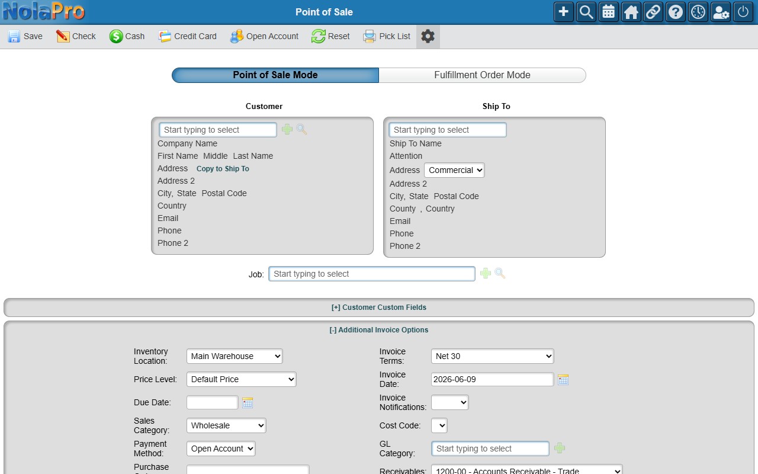Open the calendar icon in the top bar
758x474 pixels.
pos(609,12)
